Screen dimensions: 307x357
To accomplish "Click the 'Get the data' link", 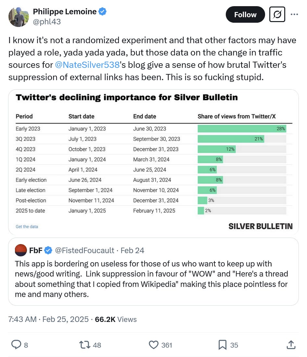I will point(27,227).
